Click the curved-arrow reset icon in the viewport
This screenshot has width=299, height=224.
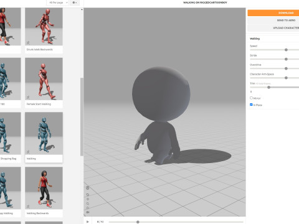click(88, 195)
